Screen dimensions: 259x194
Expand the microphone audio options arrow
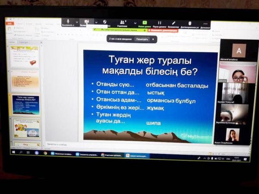point(77,22)
